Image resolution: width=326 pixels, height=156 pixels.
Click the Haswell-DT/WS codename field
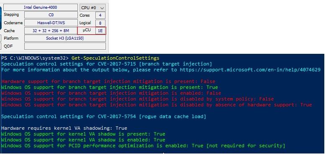pos(51,23)
